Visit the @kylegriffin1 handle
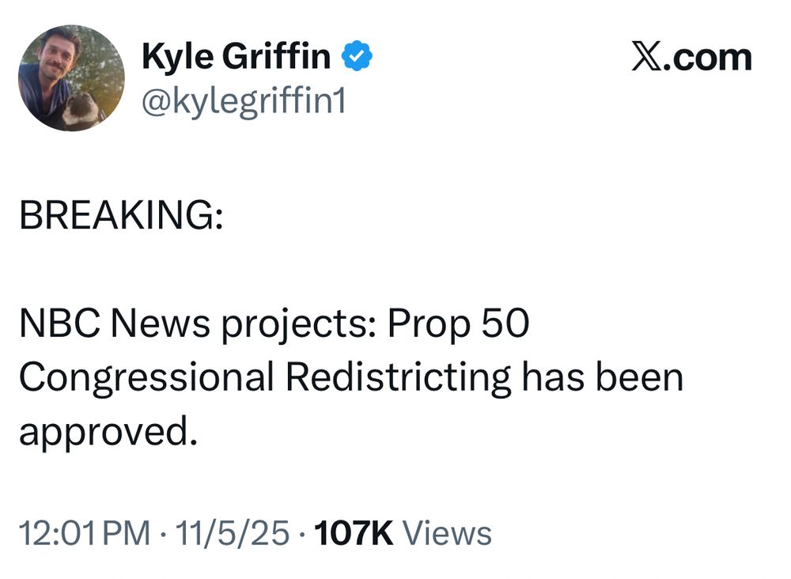 [244, 101]
